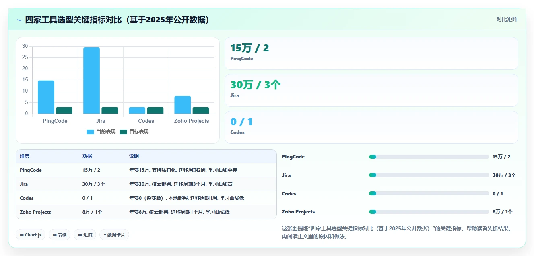Toggle the 目标表现 legend entry
534x256 pixels.
pyautogui.click(x=134, y=132)
